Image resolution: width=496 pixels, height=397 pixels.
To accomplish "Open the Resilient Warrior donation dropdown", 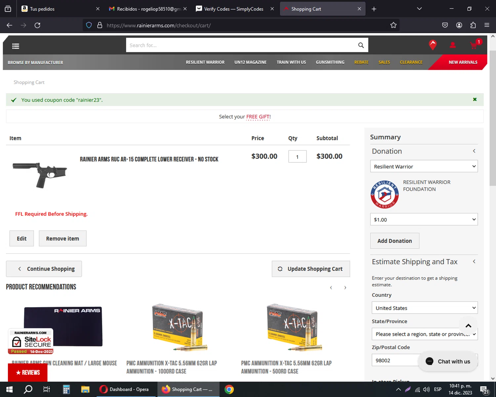I will tap(424, 166).
